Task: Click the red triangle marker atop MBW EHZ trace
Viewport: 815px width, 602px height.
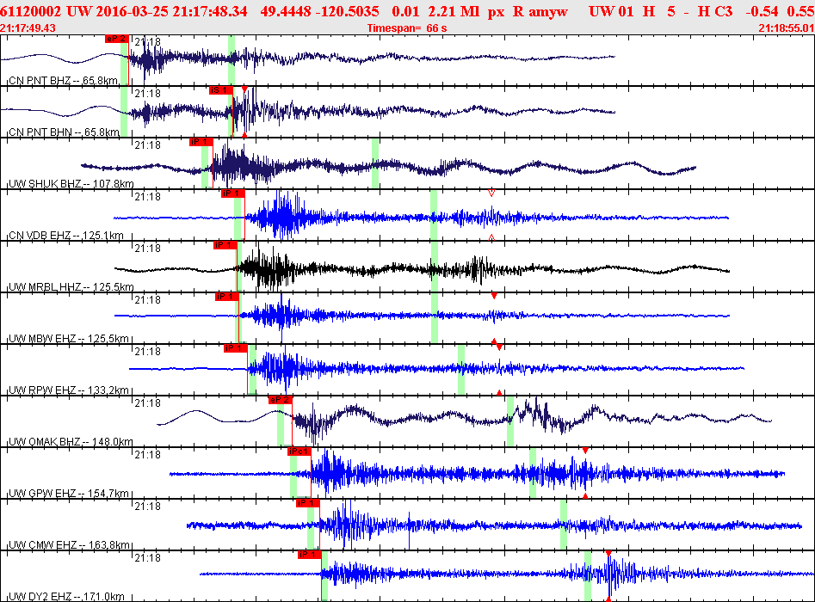Action: pyautogui.click(x=494, y=296)
